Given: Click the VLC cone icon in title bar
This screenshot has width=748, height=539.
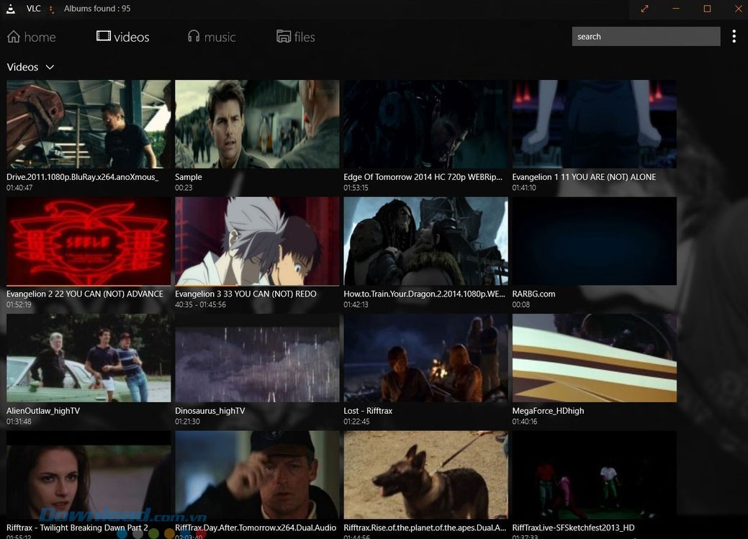Looking at the screenshot, I should 11,9.
